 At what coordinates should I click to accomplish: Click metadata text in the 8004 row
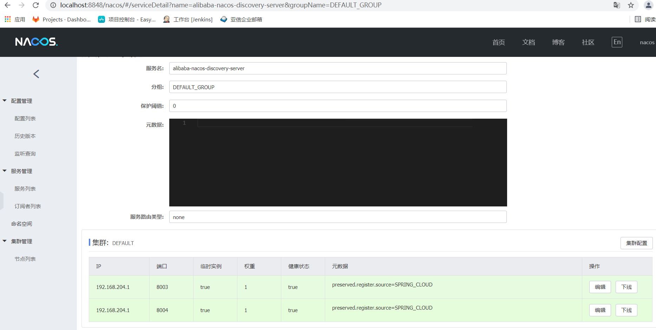[x=382, y=308]
